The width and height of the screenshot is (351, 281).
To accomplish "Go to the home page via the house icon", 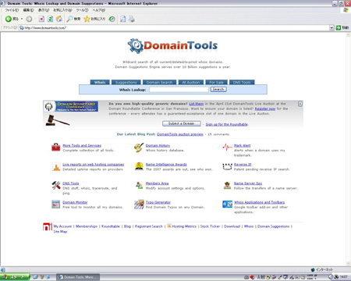I will [59, 19].
